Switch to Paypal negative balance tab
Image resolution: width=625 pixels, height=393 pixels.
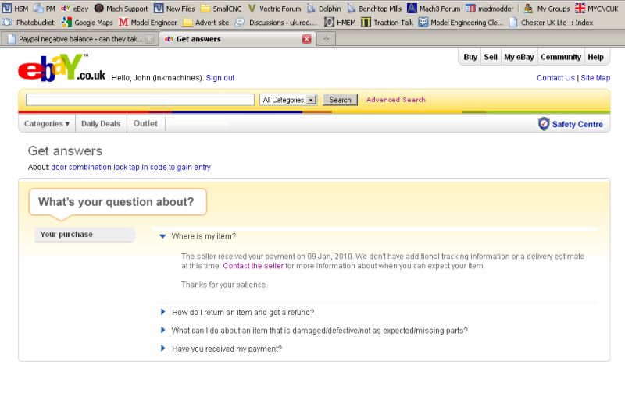click(x=80, y=39)
